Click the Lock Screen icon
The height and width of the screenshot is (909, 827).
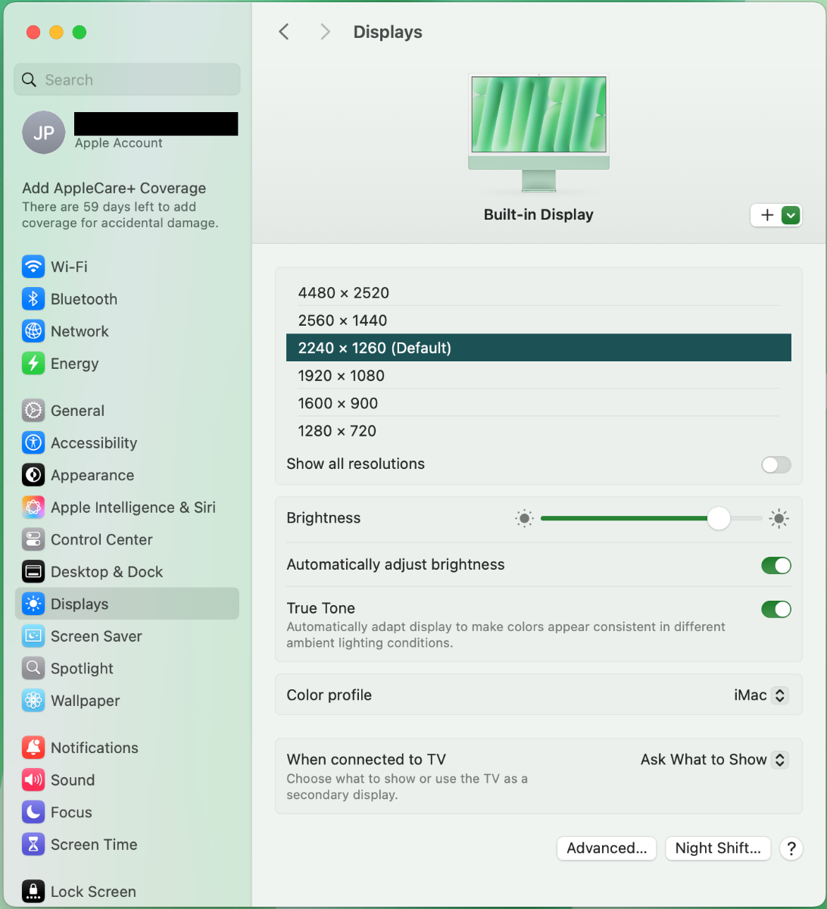[33, 892]
